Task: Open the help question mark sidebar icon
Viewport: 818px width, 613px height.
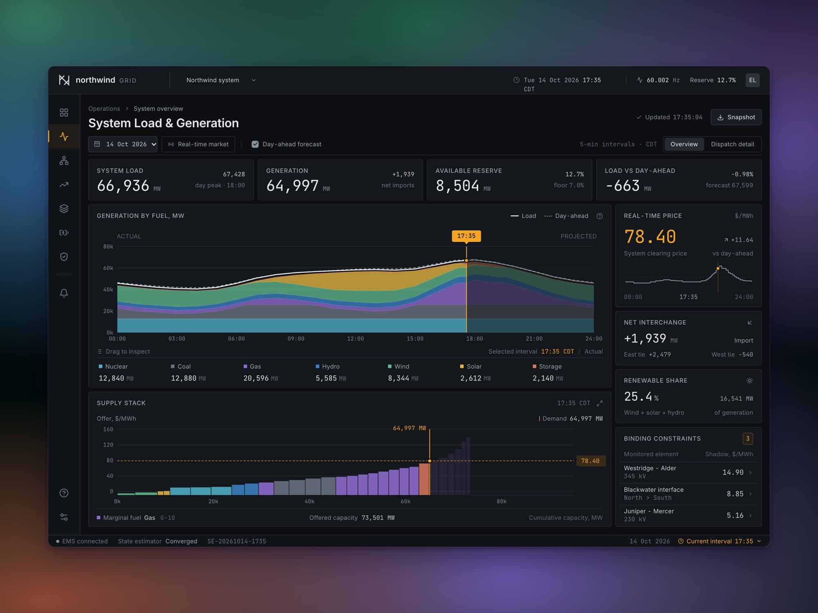Action: click(64, 493)
